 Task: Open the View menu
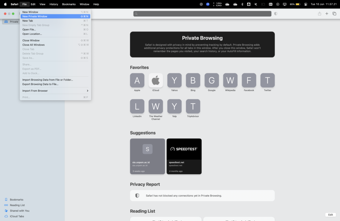coord(42,4)
